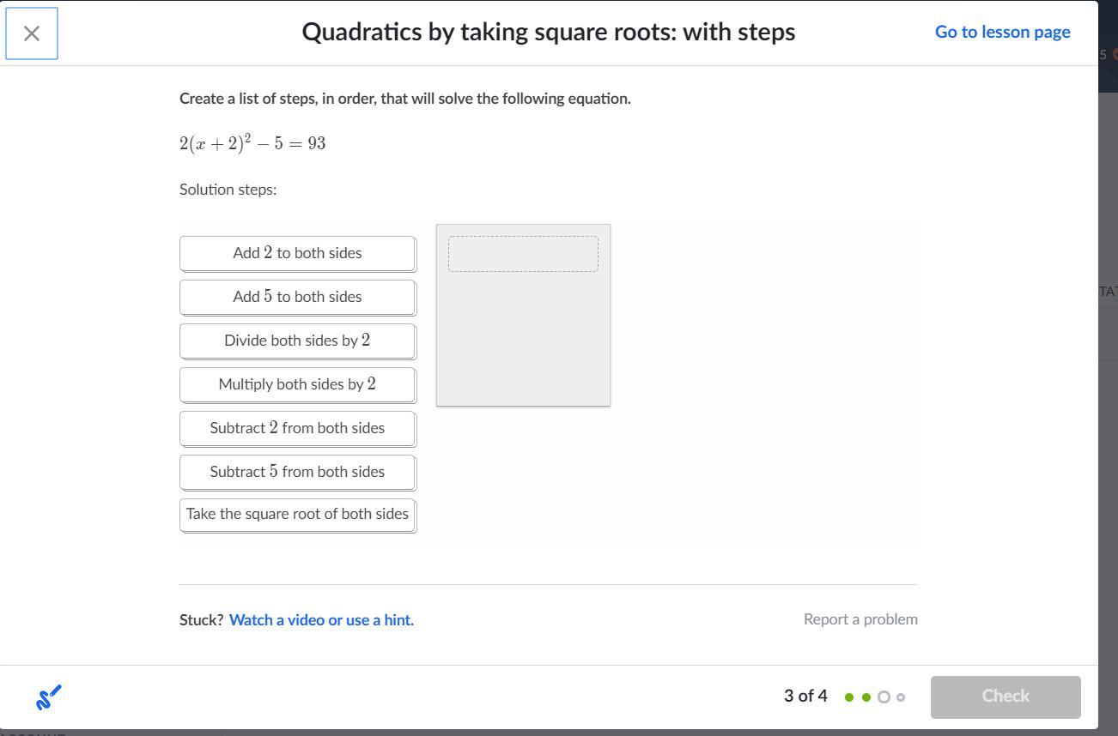
Task: Click Report a problem
Action: click(x=860, y=619)
